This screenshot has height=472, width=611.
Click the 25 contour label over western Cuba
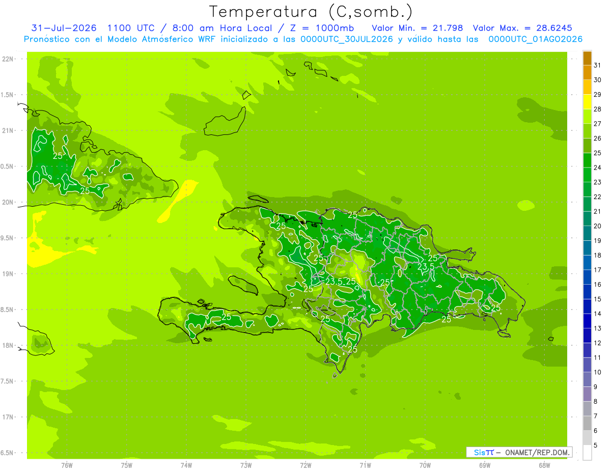(58, 156)
